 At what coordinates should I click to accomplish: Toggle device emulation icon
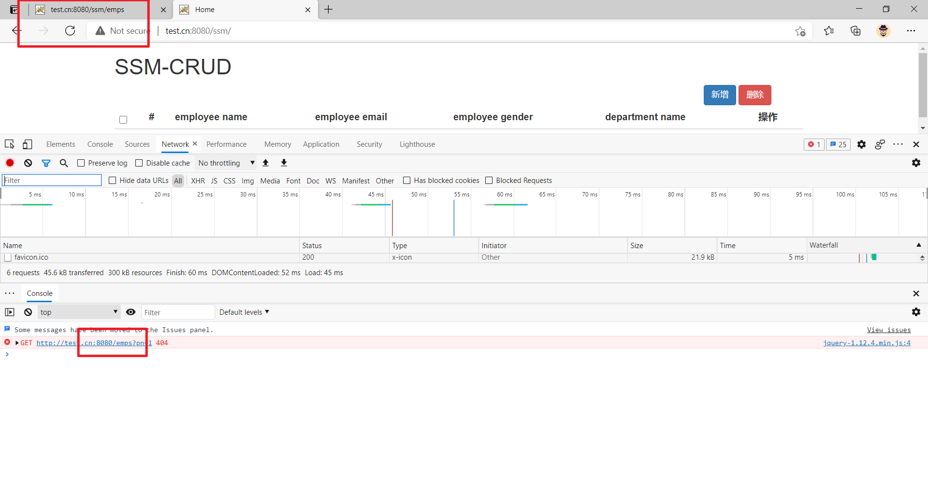tap(28, 144)
